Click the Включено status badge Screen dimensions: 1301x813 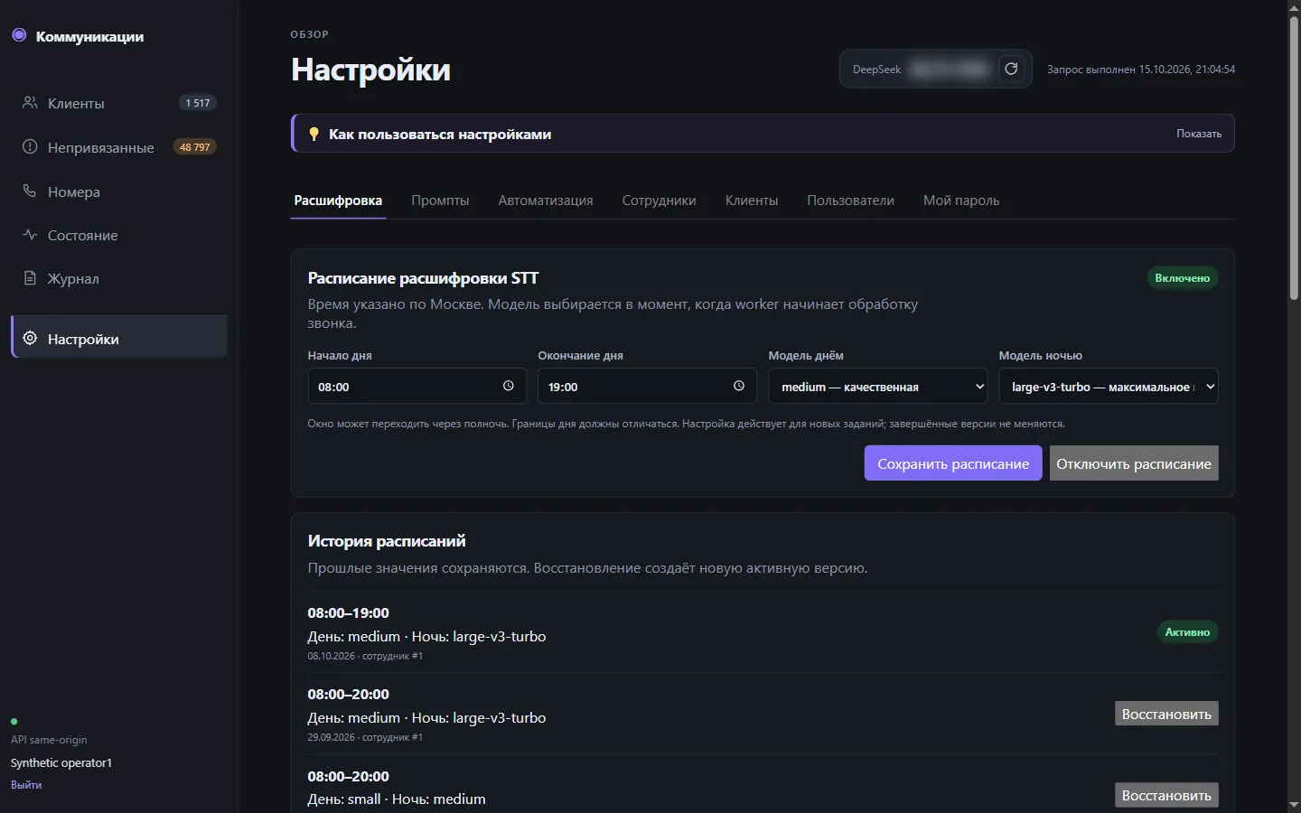[x=1182, y=278]
